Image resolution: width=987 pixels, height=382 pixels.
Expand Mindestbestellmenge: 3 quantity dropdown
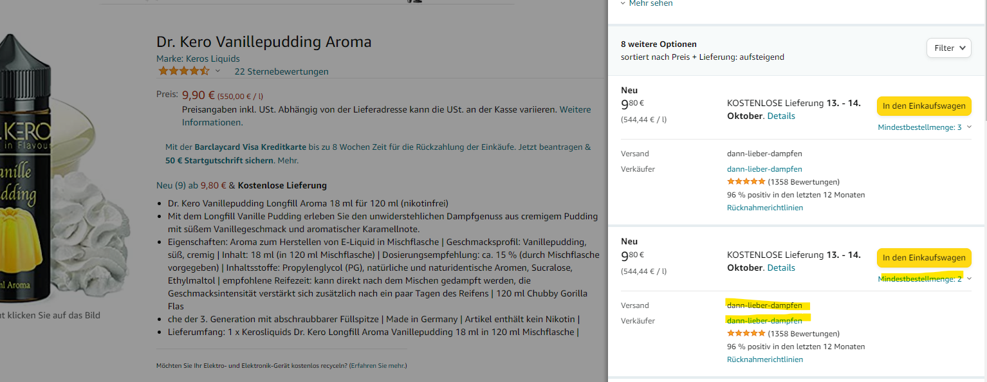(x=924, y=127)
